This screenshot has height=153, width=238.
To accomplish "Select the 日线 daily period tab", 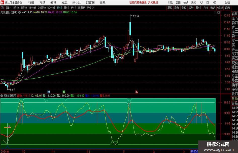I will 59,8.
